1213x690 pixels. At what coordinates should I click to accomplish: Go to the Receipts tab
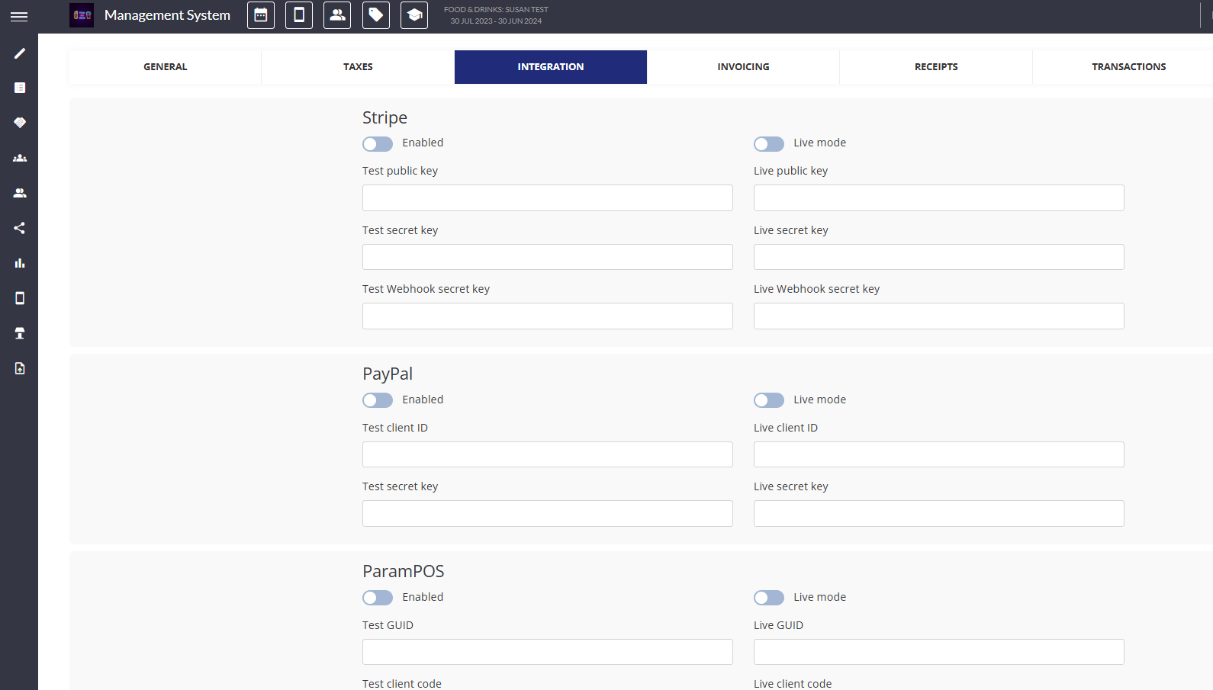(x=936, y=67)
